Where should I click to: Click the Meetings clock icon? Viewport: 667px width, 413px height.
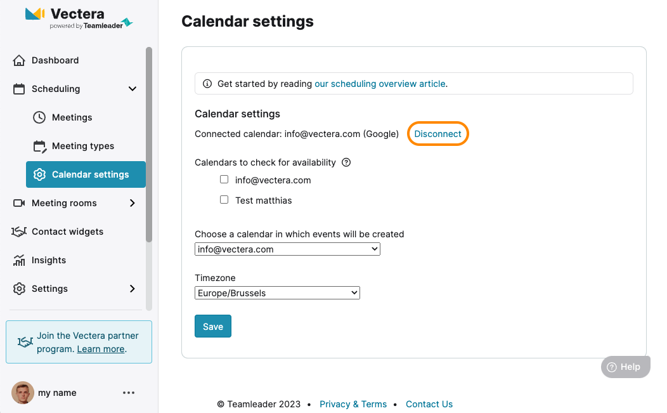click(39, 117)
